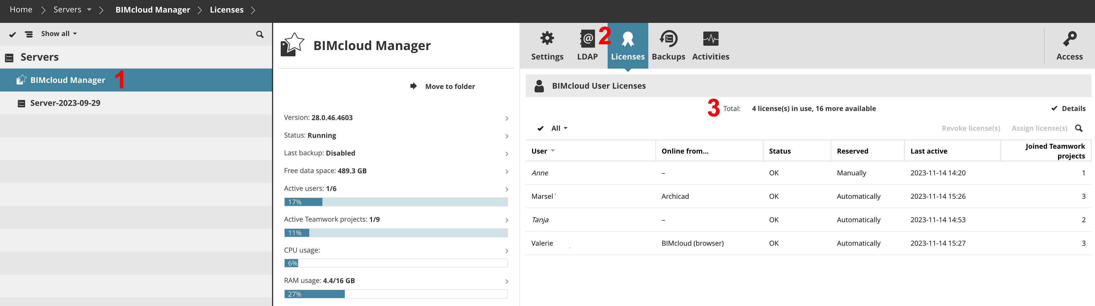Switch to the Settings tab label
1095x306 pixels.
click(547, 57)
